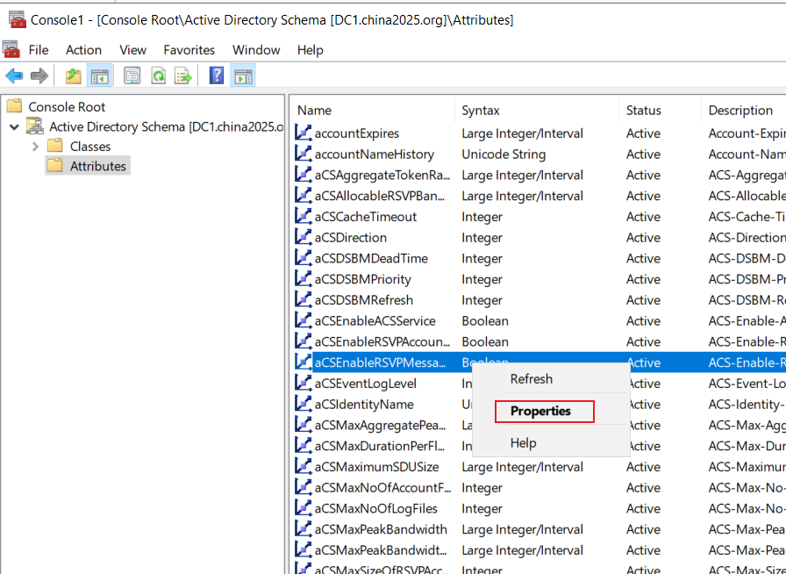The height and width of the screenshot is (574, 786).
Task: Choose Refresh in the context menu
Action: (532, 379)
